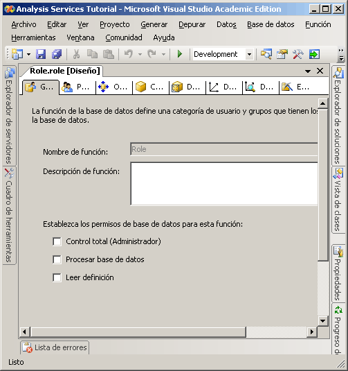Start debugging with the green play icon
The width and height of the screenshot is (348, 371).
(x=180, y=54)
